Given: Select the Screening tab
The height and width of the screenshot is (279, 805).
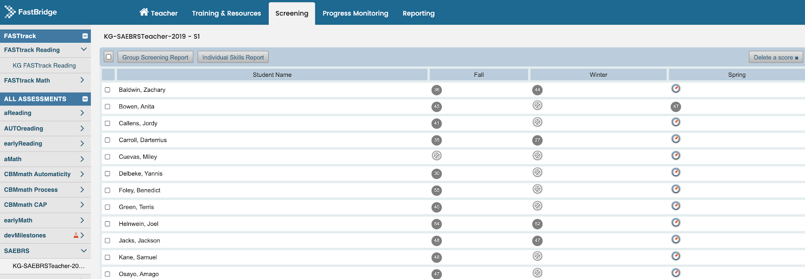Looking at the screenshot, I should [x=292, y=13].
